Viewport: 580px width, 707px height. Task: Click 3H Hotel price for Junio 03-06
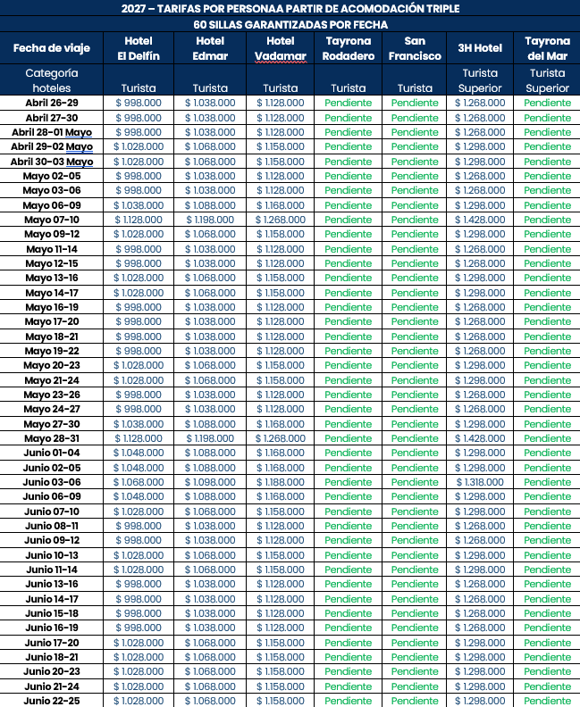pos(480,482)
